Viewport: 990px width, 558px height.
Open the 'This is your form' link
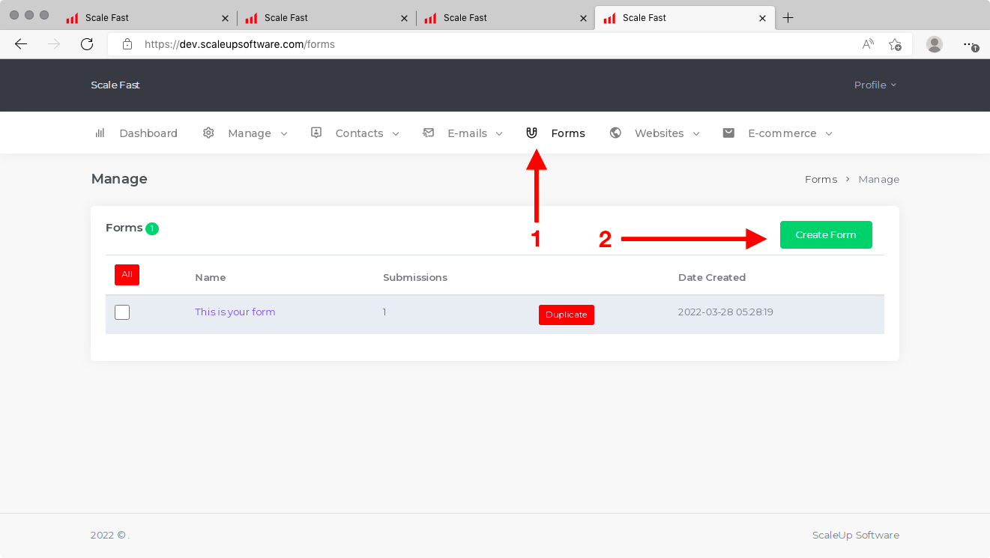tap(235, 312)
